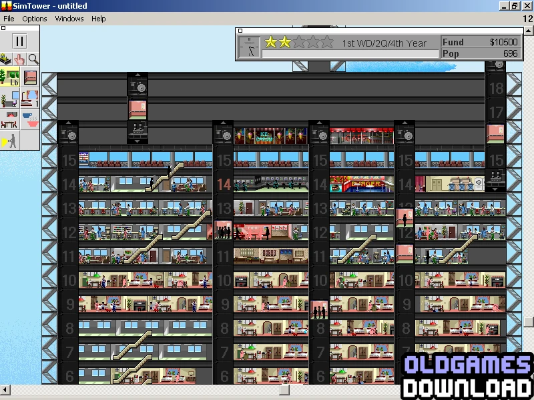Click the horizontal scrollbar left arrow
This screenshot has height=400, width=534.
coord(5,390)
